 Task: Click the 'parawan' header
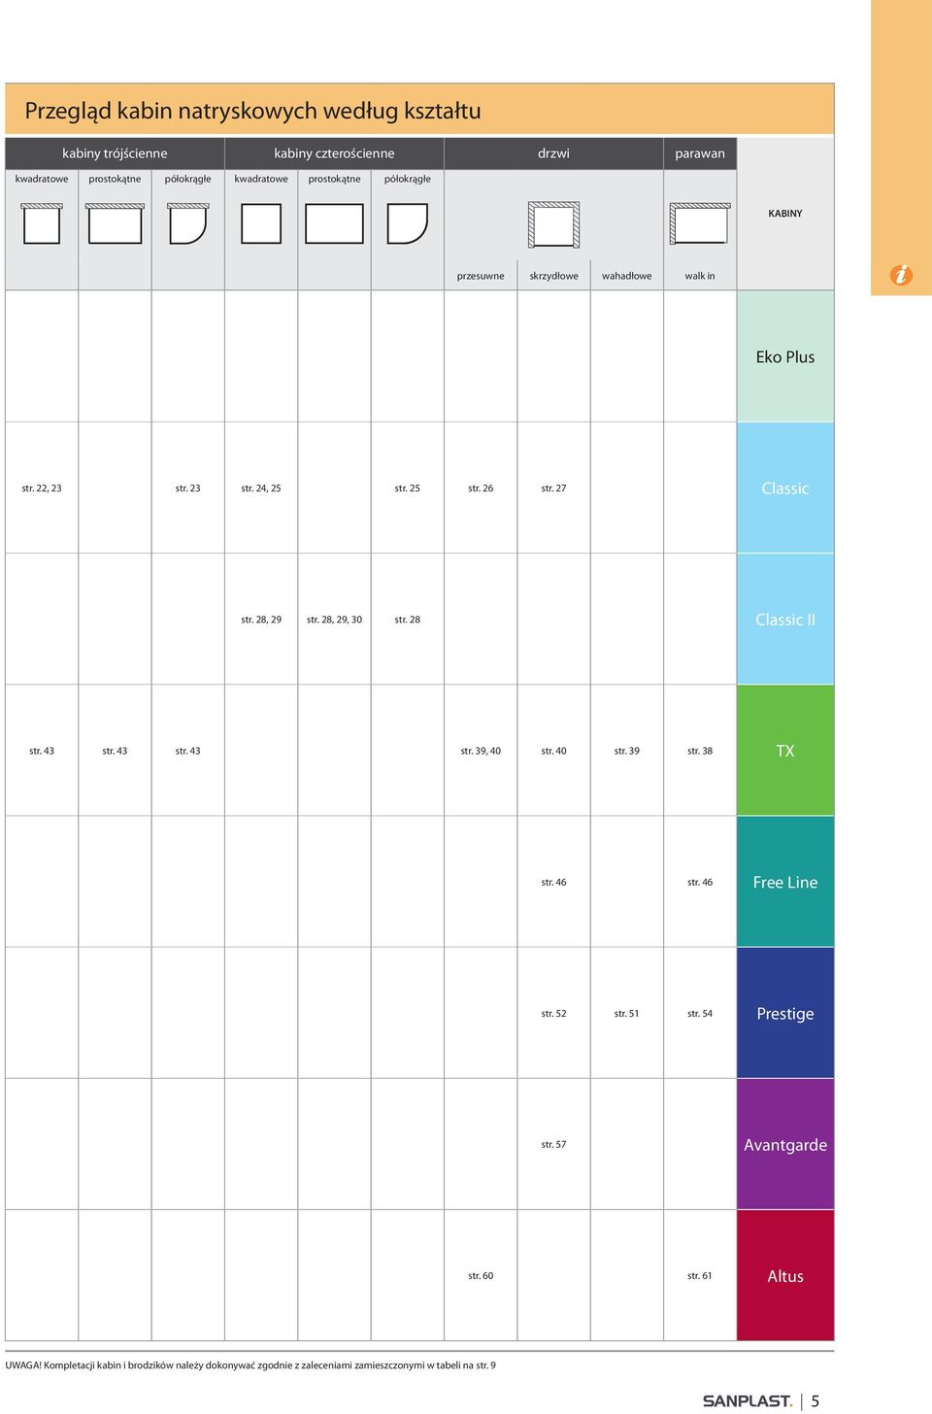[x=700, y=153]
